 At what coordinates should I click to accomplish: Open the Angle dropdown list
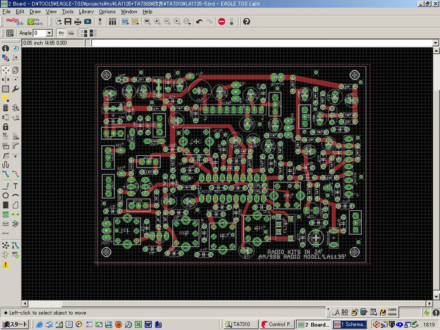(x=50, y=33)
